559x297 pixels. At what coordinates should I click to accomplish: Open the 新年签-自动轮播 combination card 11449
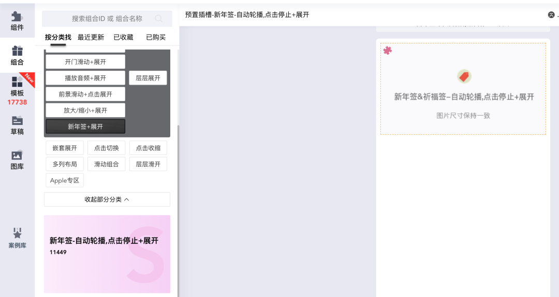pos(107,254)
